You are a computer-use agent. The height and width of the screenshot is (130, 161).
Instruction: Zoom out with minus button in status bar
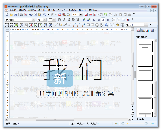123,123
